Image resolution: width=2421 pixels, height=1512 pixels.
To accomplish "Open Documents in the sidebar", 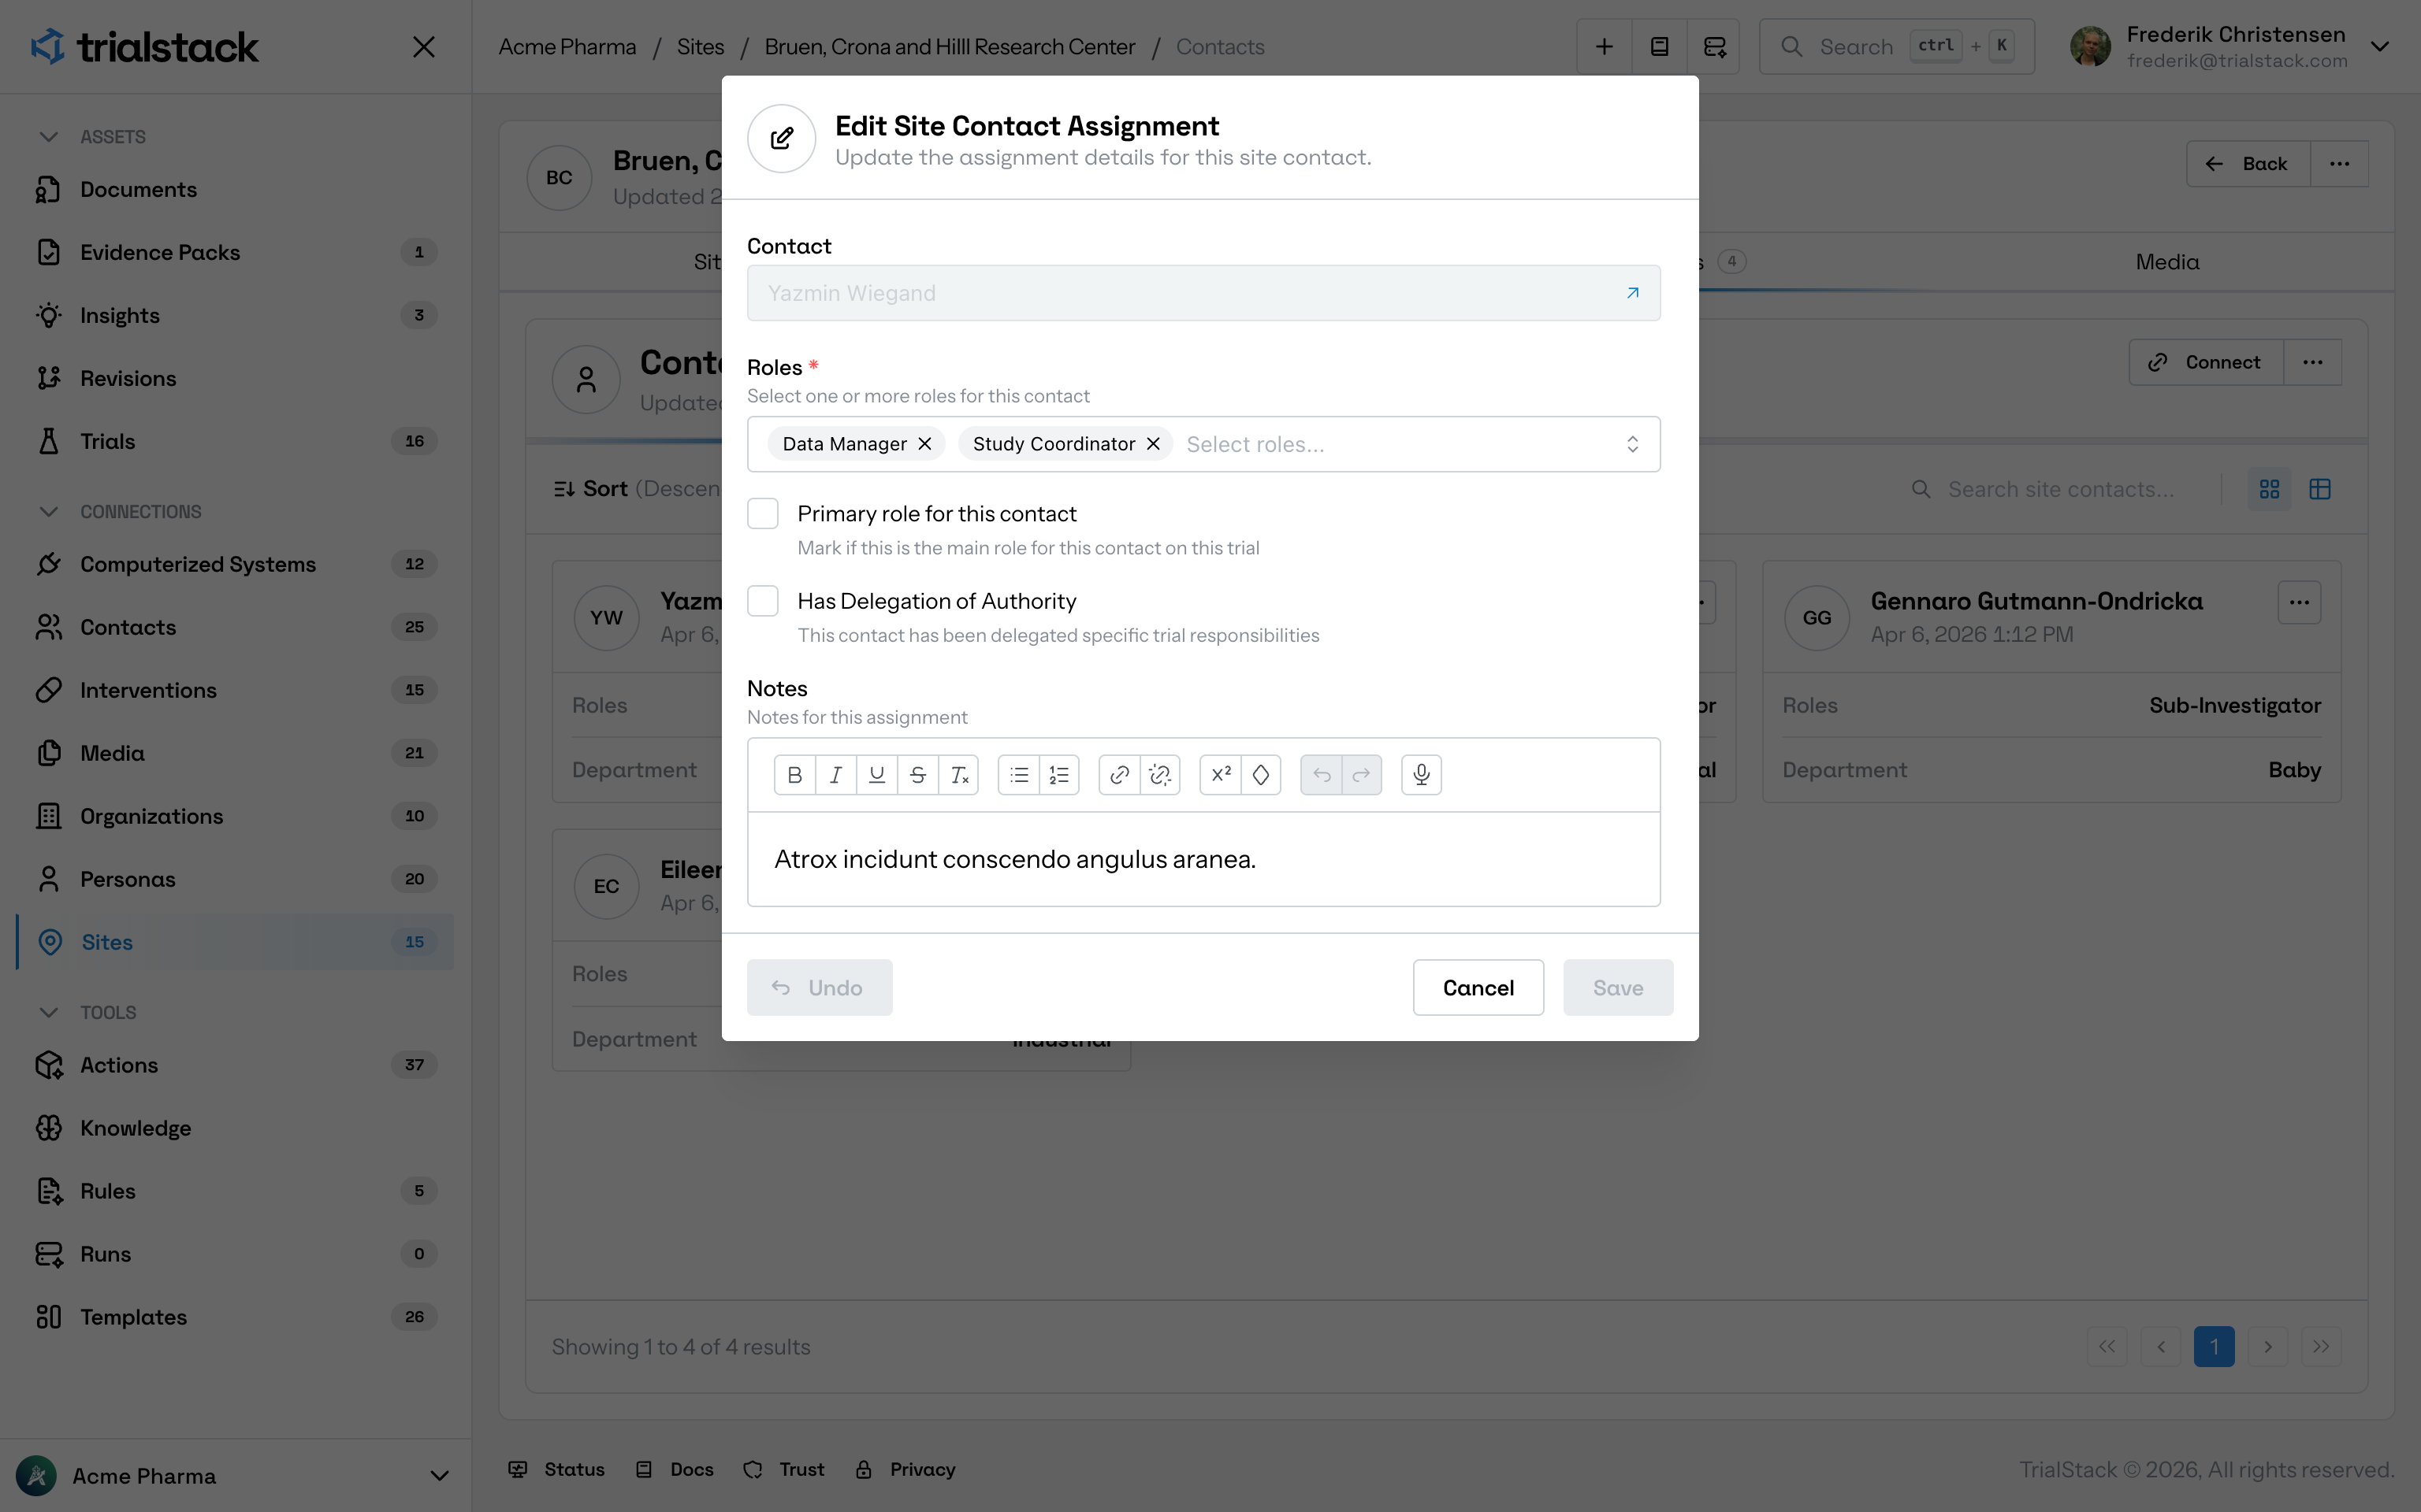I will tap(235, 189).
